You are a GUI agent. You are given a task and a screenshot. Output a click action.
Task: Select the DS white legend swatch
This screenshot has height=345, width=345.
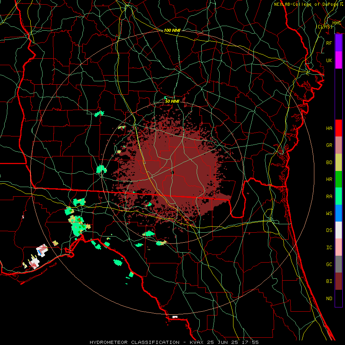pos(338,230)
